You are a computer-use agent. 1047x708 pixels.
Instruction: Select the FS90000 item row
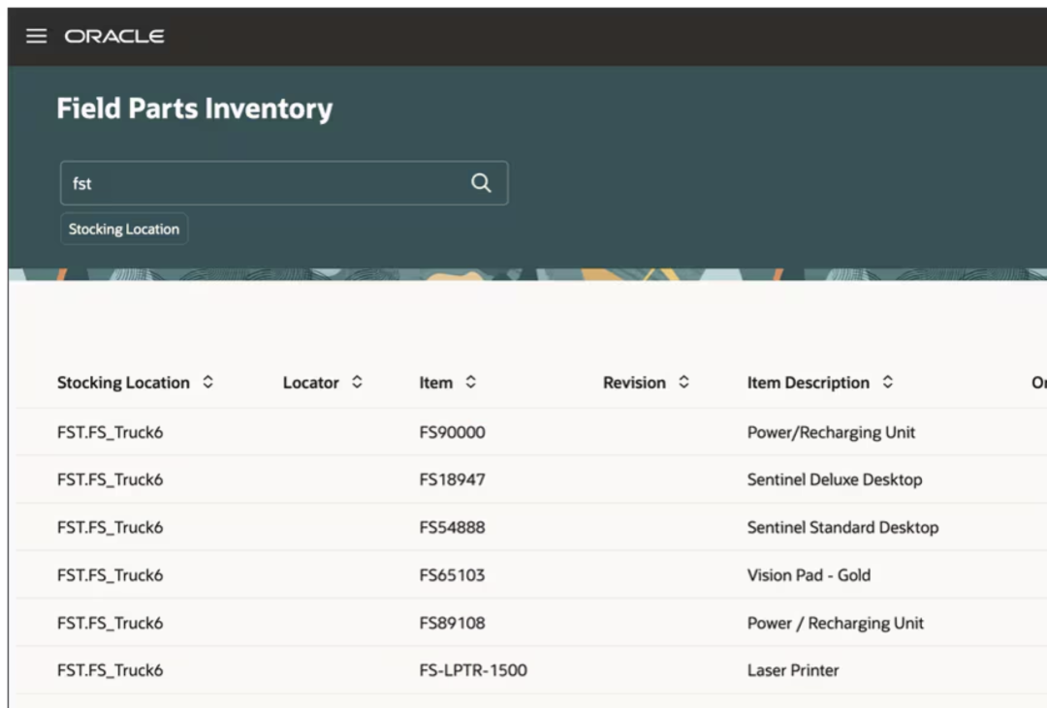tap(452, 432)
